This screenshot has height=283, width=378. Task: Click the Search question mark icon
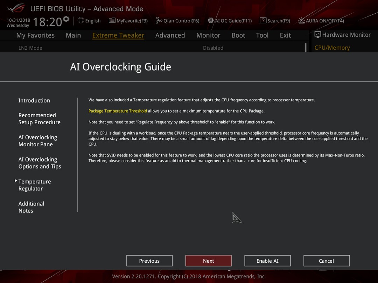pyautogui.click(x=263, y=21)
